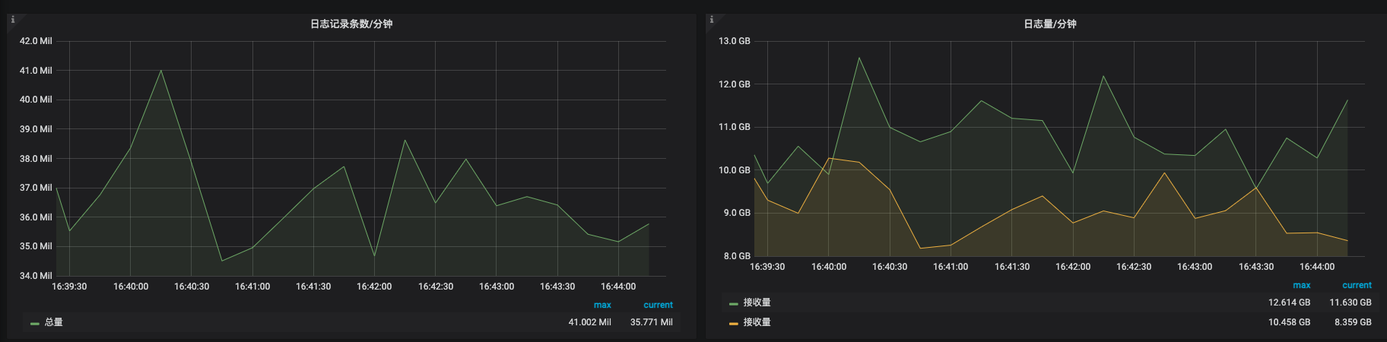Click 16:44:00 on the left panel time axis
Screen dimensions: 1387x342
tap(618, 287)
